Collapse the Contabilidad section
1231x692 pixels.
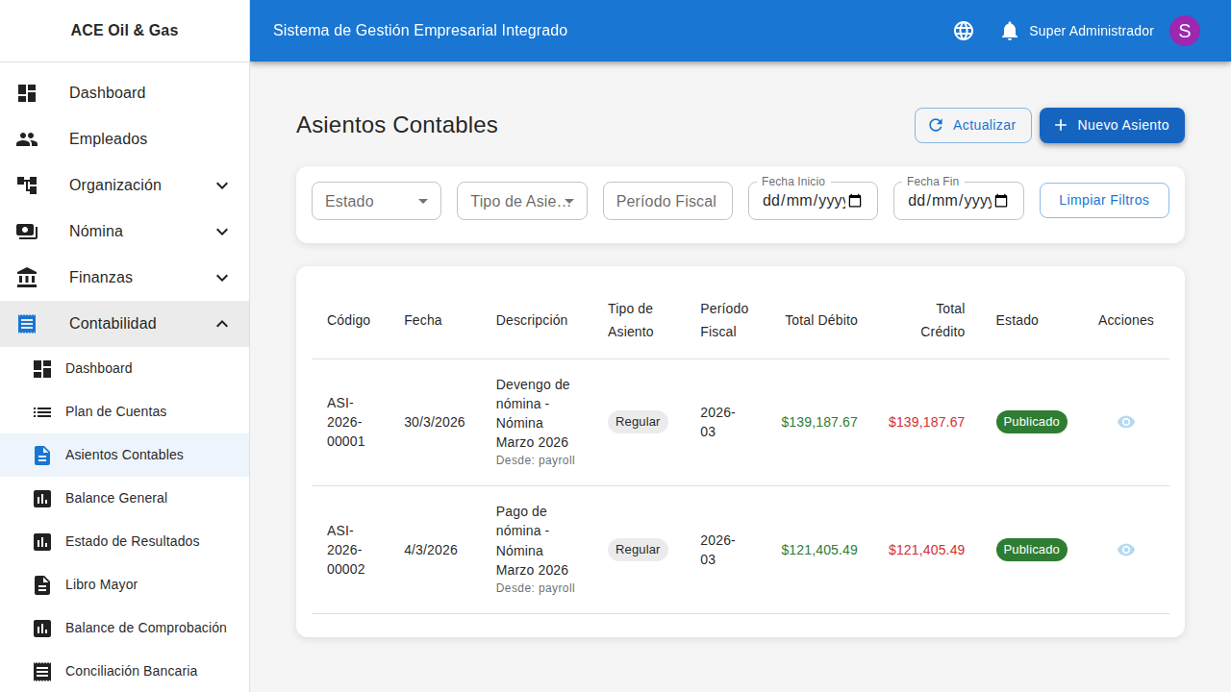pos(222,324)
